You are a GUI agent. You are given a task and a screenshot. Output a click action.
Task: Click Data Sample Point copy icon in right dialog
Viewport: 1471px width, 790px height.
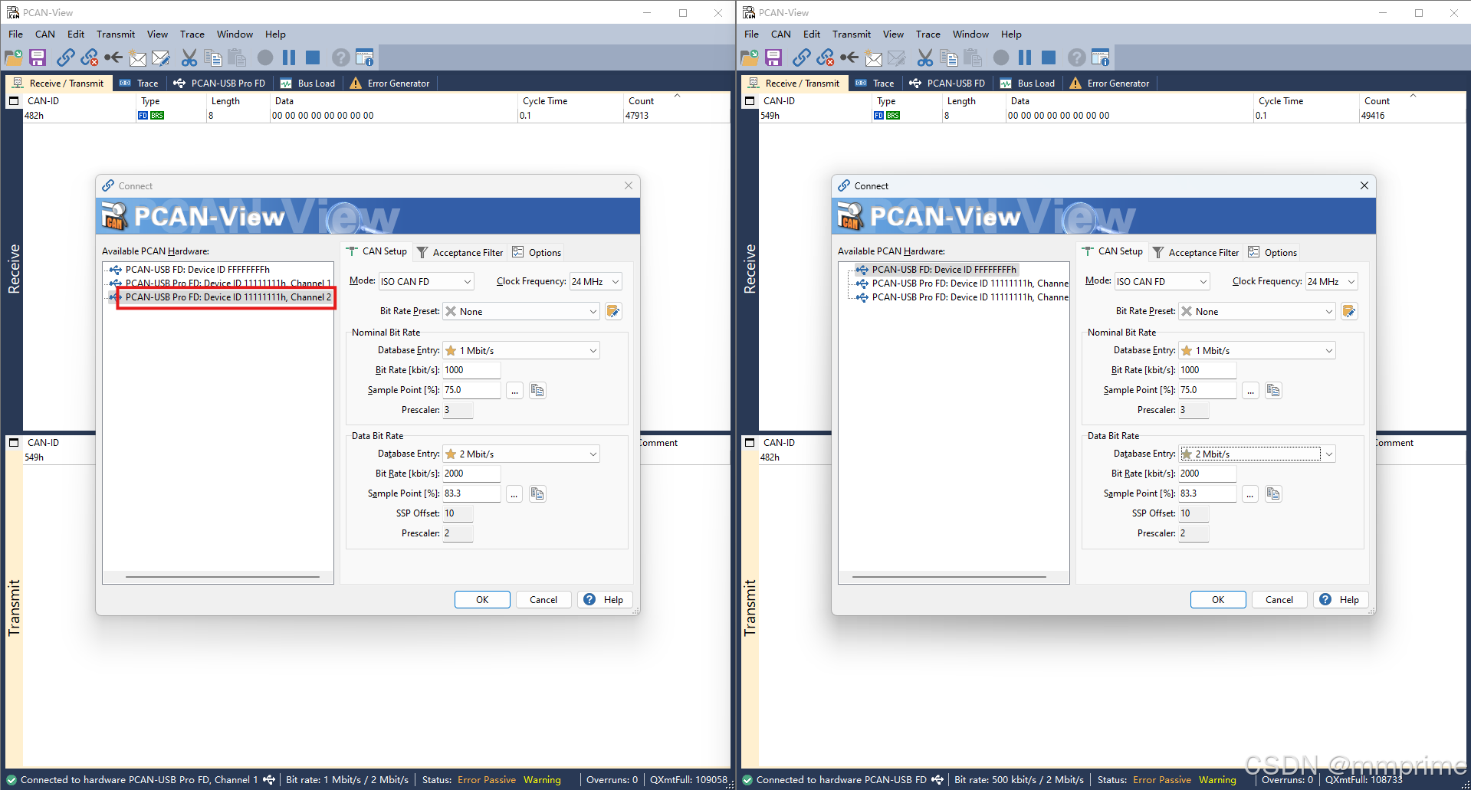pyautogui.click(x=1273, y=494)
